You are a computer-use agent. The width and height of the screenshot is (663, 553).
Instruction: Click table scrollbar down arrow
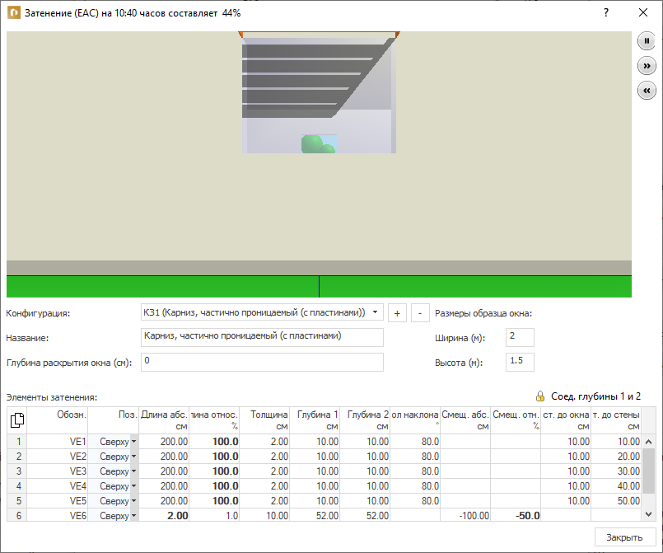click(649, 514)
